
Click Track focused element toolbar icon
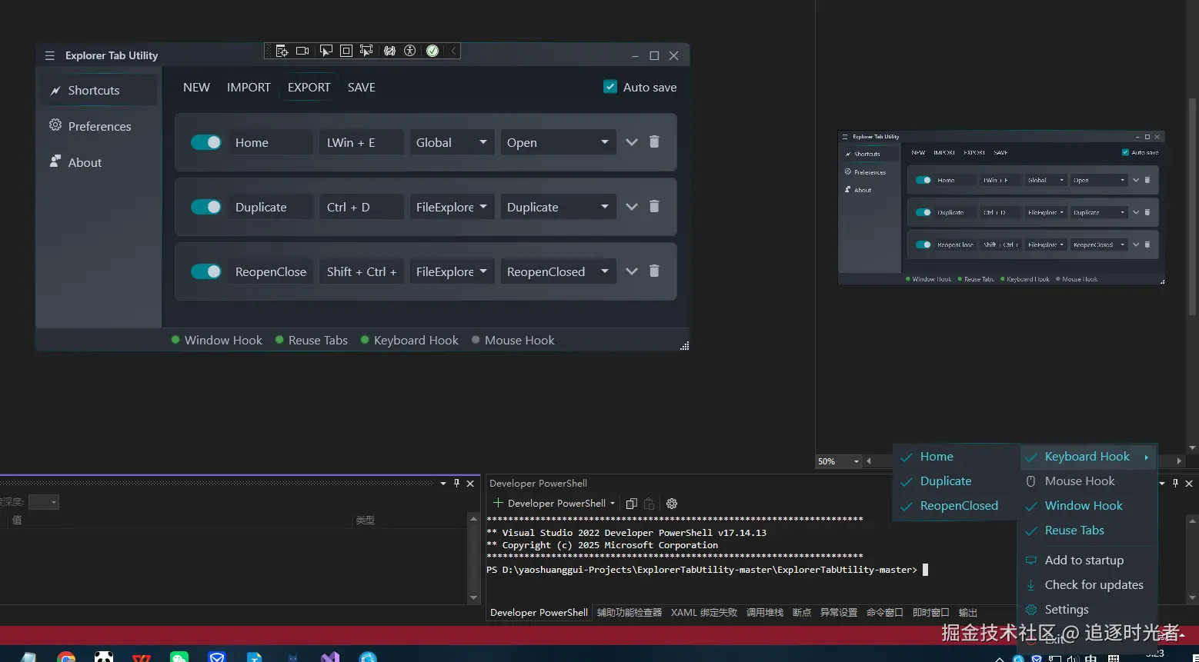[x=366, y=51]
